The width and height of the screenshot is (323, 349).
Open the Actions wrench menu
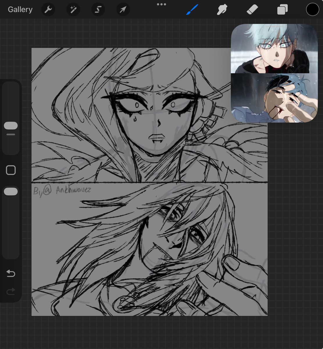click(x=48, y=10)
